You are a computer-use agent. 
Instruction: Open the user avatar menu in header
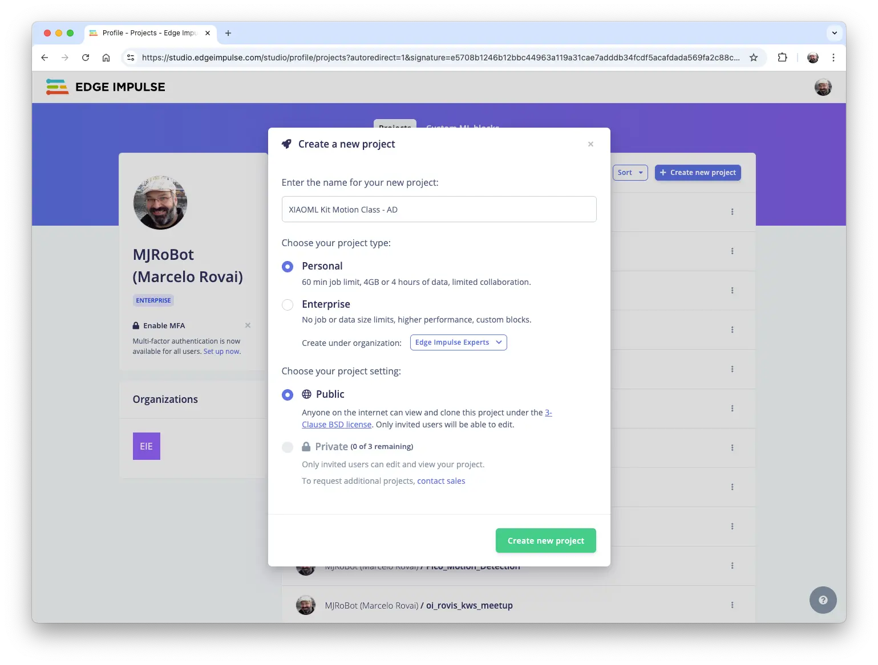point(823,87)
